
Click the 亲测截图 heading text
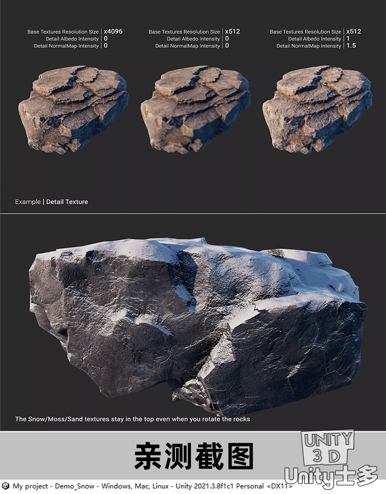coord(194,456)
